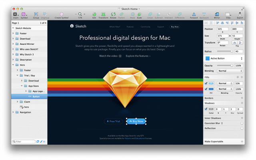Move layer Backward via toolbar
This screenshot has width=256, height=160.
pos(204,14)
